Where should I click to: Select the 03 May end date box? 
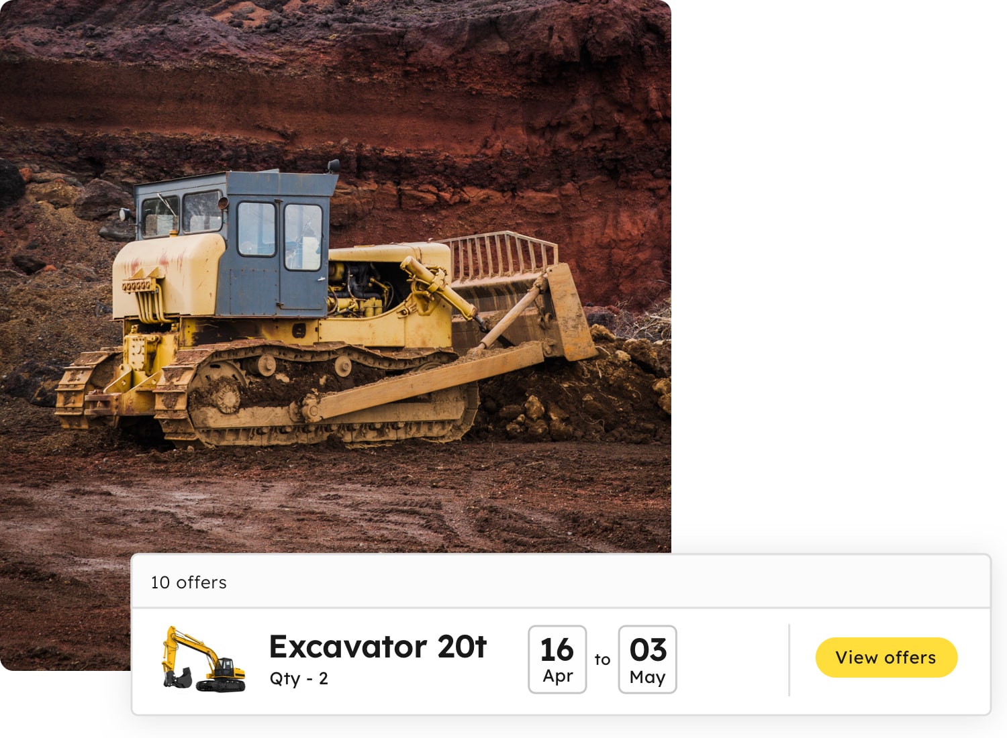(647, 660)
